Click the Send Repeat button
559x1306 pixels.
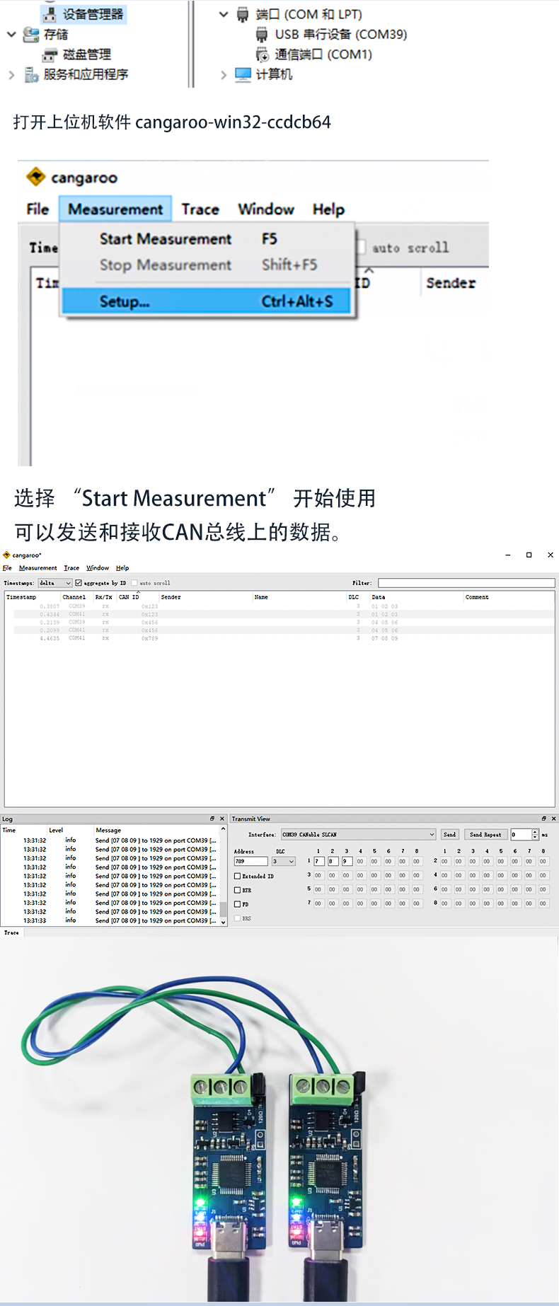(485, 835)
